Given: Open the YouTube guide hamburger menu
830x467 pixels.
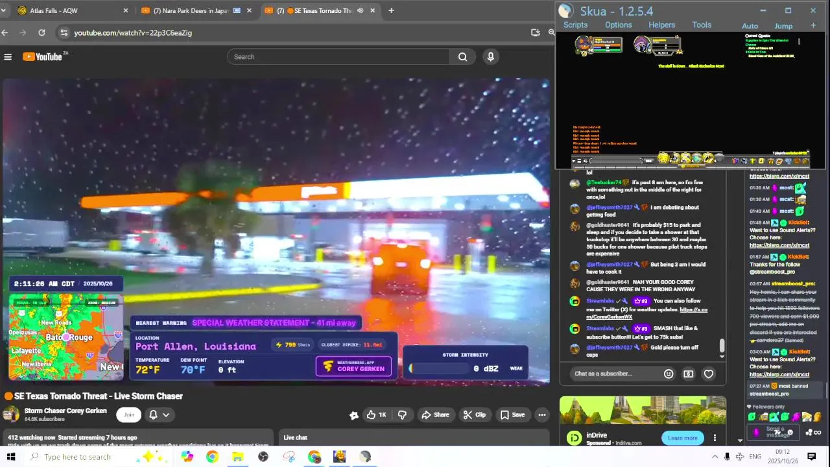Looking at the screenshot, I should tap(8, 57).
